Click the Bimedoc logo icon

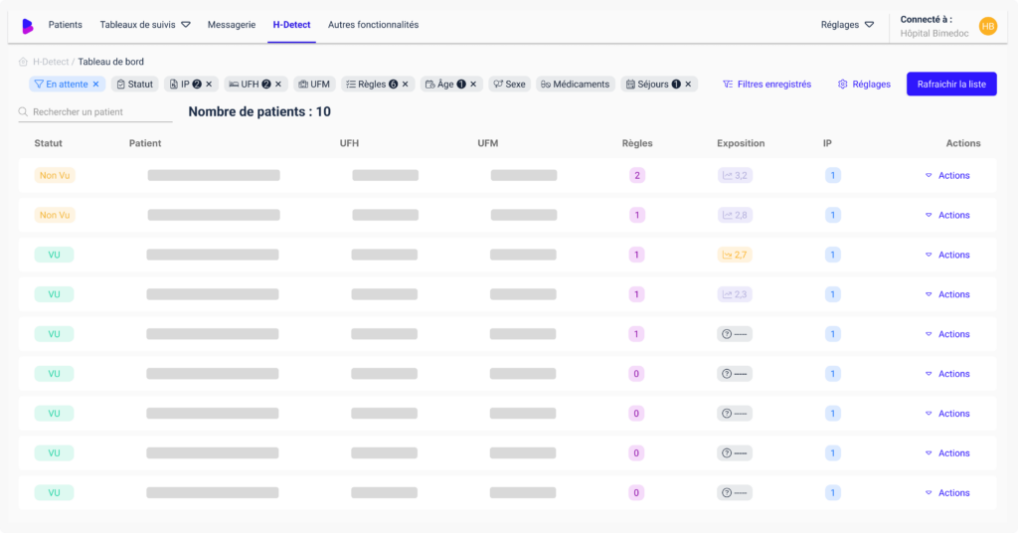coord(27,26)
